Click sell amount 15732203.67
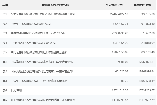The height and width of the screenshot is (105, 157). (147, 91)
